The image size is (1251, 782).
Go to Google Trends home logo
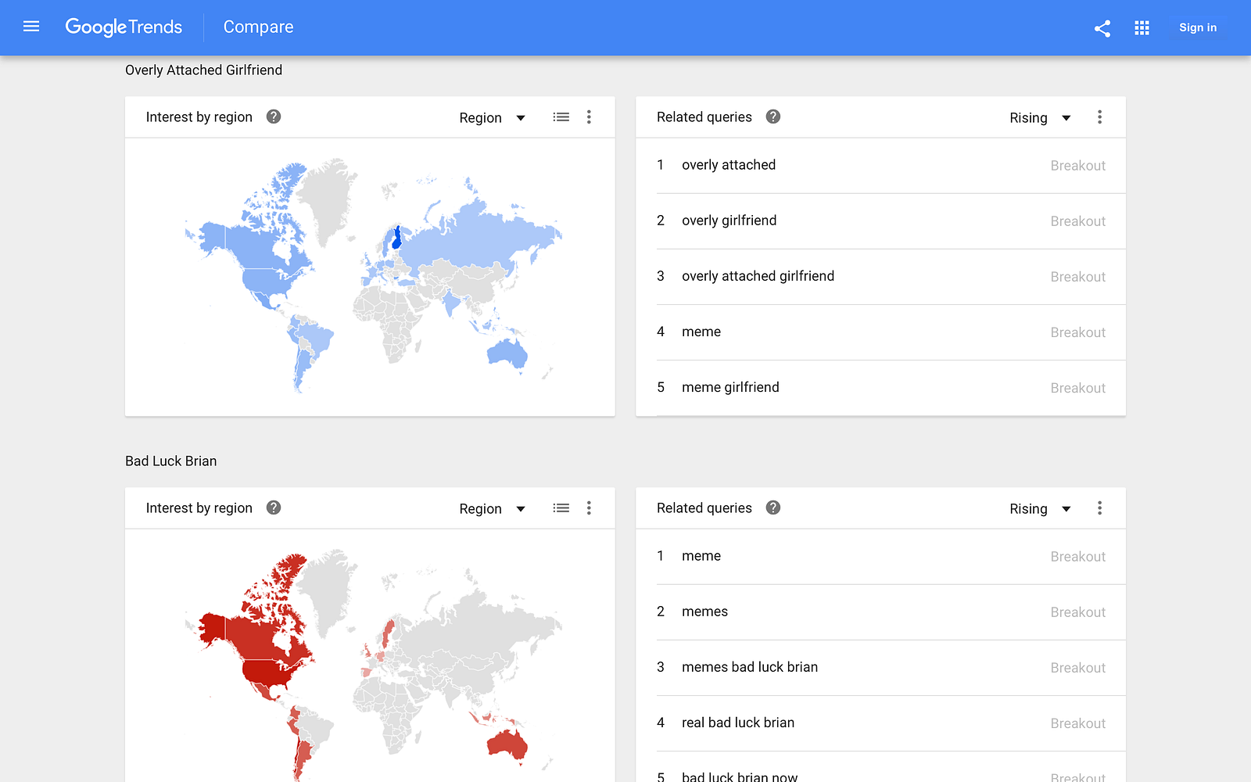click(x=124, y=27)
